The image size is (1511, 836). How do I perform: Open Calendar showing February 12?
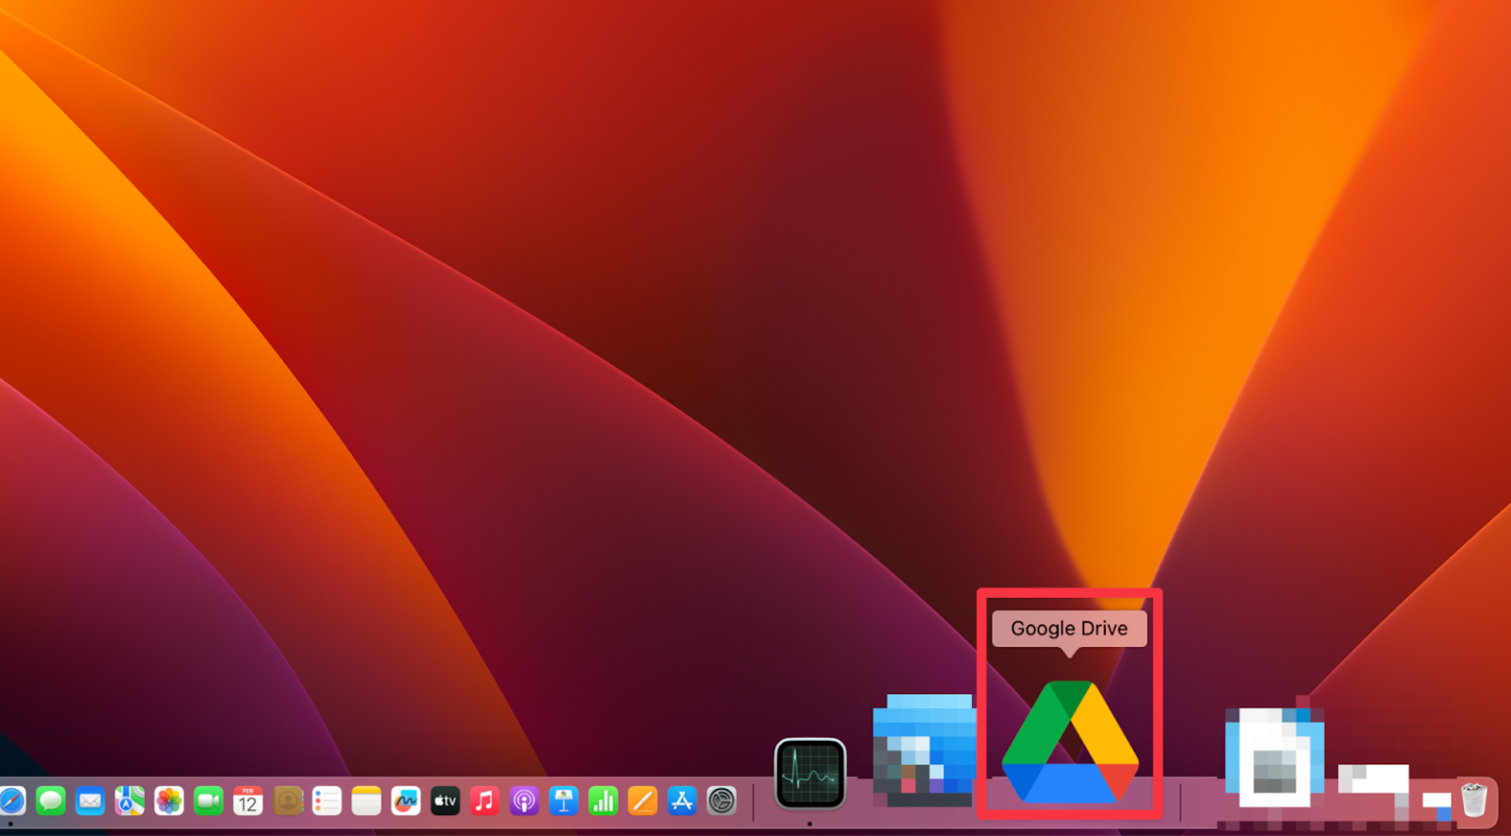coord(247,801)
